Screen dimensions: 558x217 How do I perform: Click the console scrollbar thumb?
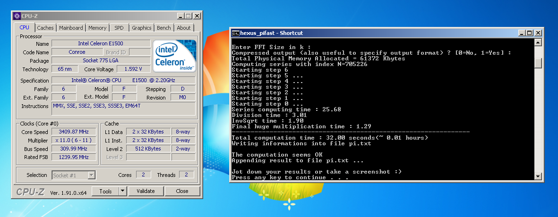(538, 63)
